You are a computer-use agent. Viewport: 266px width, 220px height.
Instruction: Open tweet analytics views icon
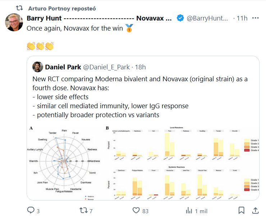pyautogui.click(x=189, y=210)
